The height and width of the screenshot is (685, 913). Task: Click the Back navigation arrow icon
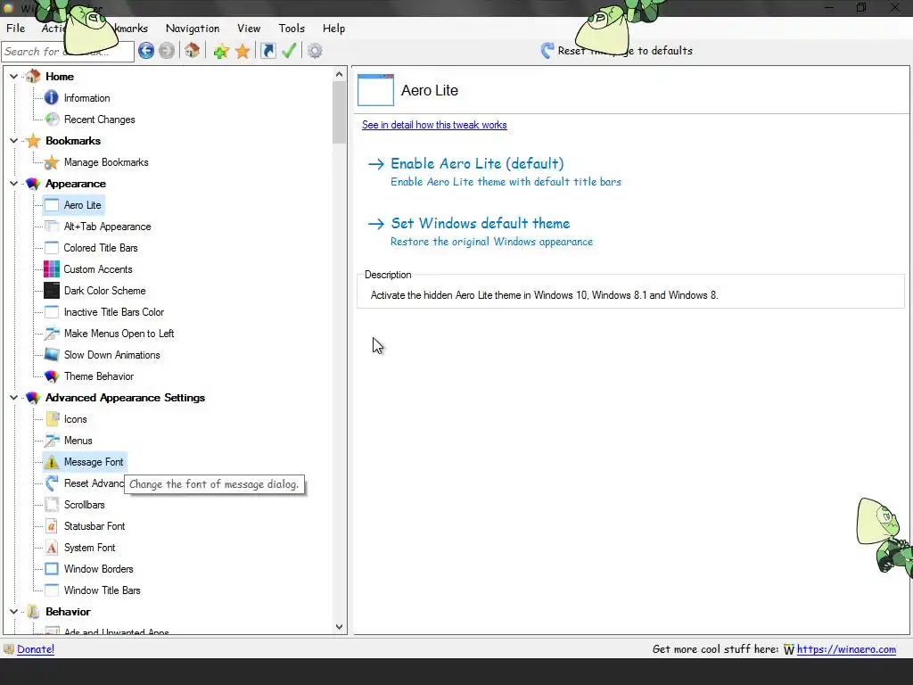146,51
